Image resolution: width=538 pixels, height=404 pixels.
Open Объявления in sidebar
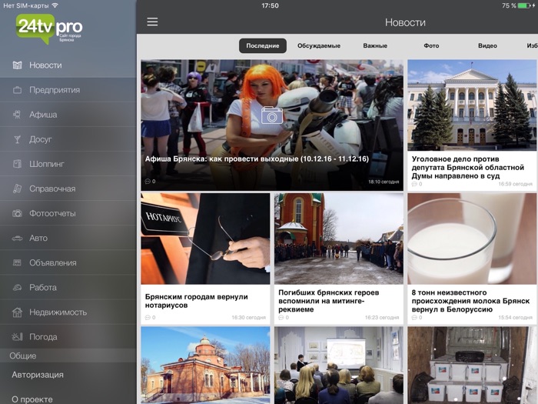[x=68, y=263]
